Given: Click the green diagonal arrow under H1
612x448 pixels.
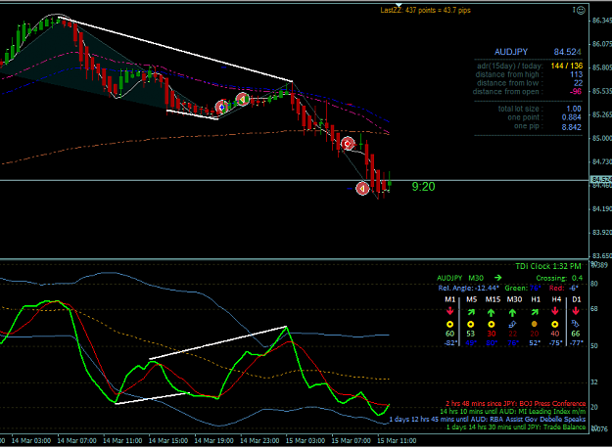Looking at the screenshot, I should (535, 312).
